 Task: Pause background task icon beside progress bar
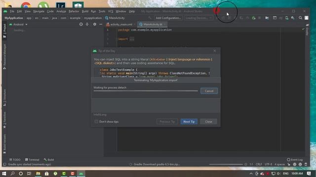[246, 164]
